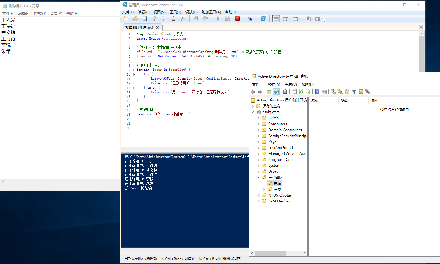Click the 类型 column header

pos(353,100)
